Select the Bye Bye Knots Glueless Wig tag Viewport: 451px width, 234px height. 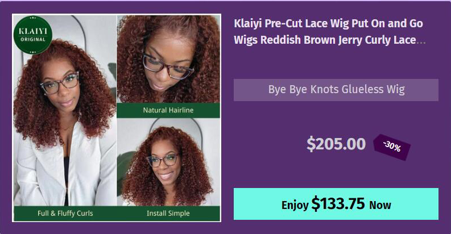pyautogui.click(x=336, y=90)
